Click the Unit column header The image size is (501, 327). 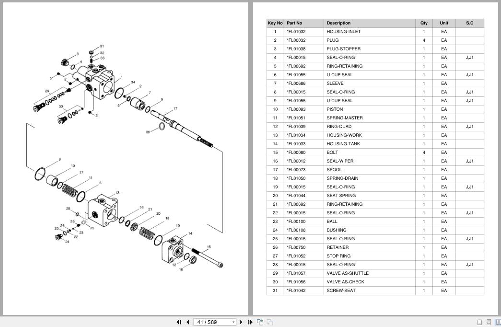pyautogui.click(x=444, y=23)
